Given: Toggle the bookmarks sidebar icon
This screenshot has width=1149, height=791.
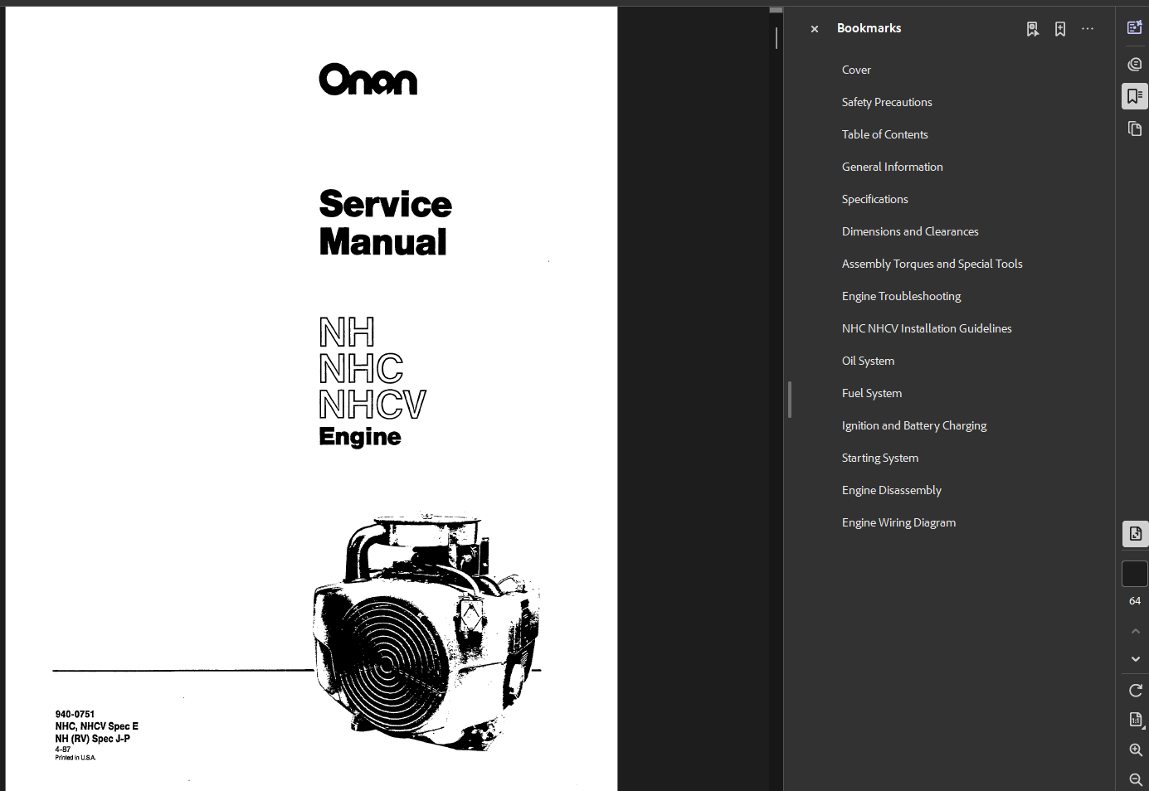Looking at the screenshot, I should click(1135, 96).
